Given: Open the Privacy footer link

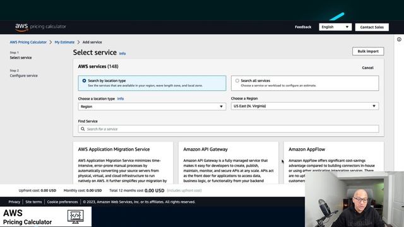Looking at the screenshot, I should point(14,202).
